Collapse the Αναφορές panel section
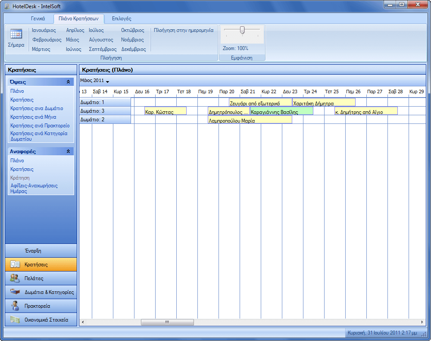This screenshot has width=431, height=341. 68,152
